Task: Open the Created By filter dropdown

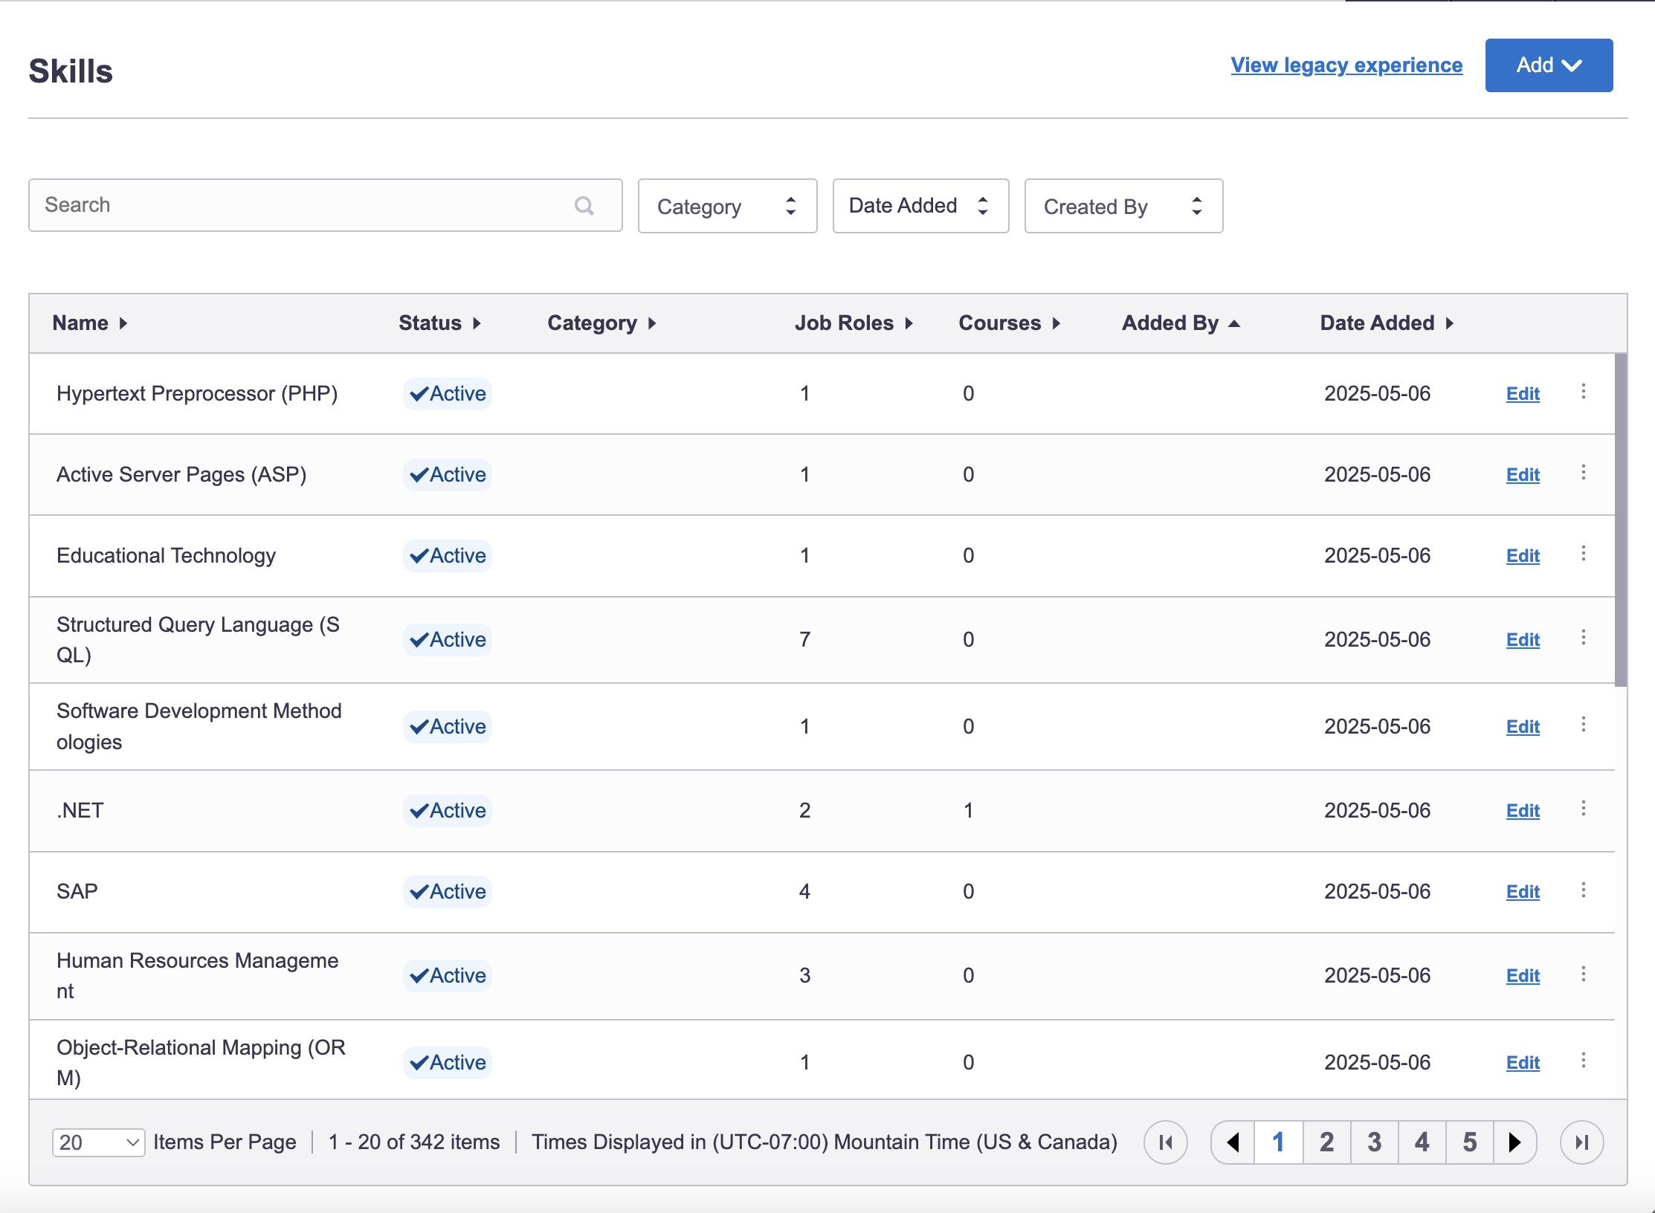Action: pyautogui.click(x=1124, y=206)
